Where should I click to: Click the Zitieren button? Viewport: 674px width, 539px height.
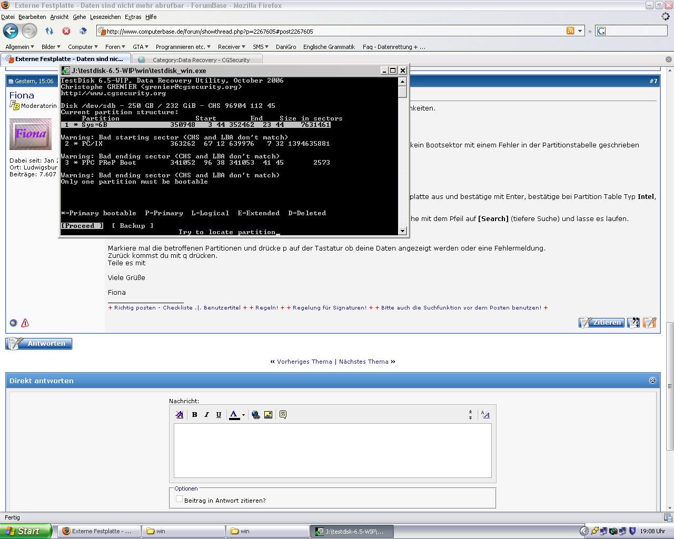point(601,323)
